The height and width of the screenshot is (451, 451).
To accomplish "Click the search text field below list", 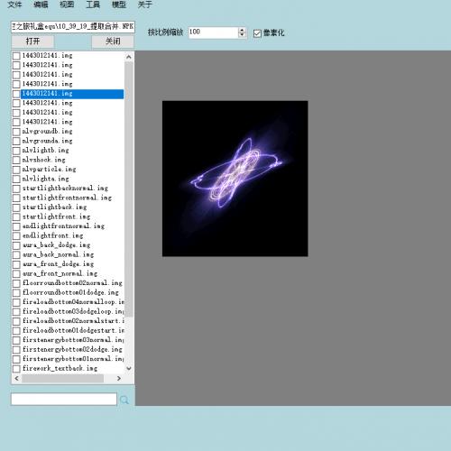I will [64, 399].
